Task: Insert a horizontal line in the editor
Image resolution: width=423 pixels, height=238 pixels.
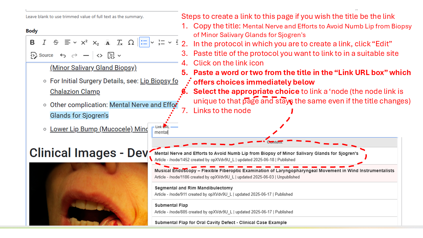Action: 86,55
